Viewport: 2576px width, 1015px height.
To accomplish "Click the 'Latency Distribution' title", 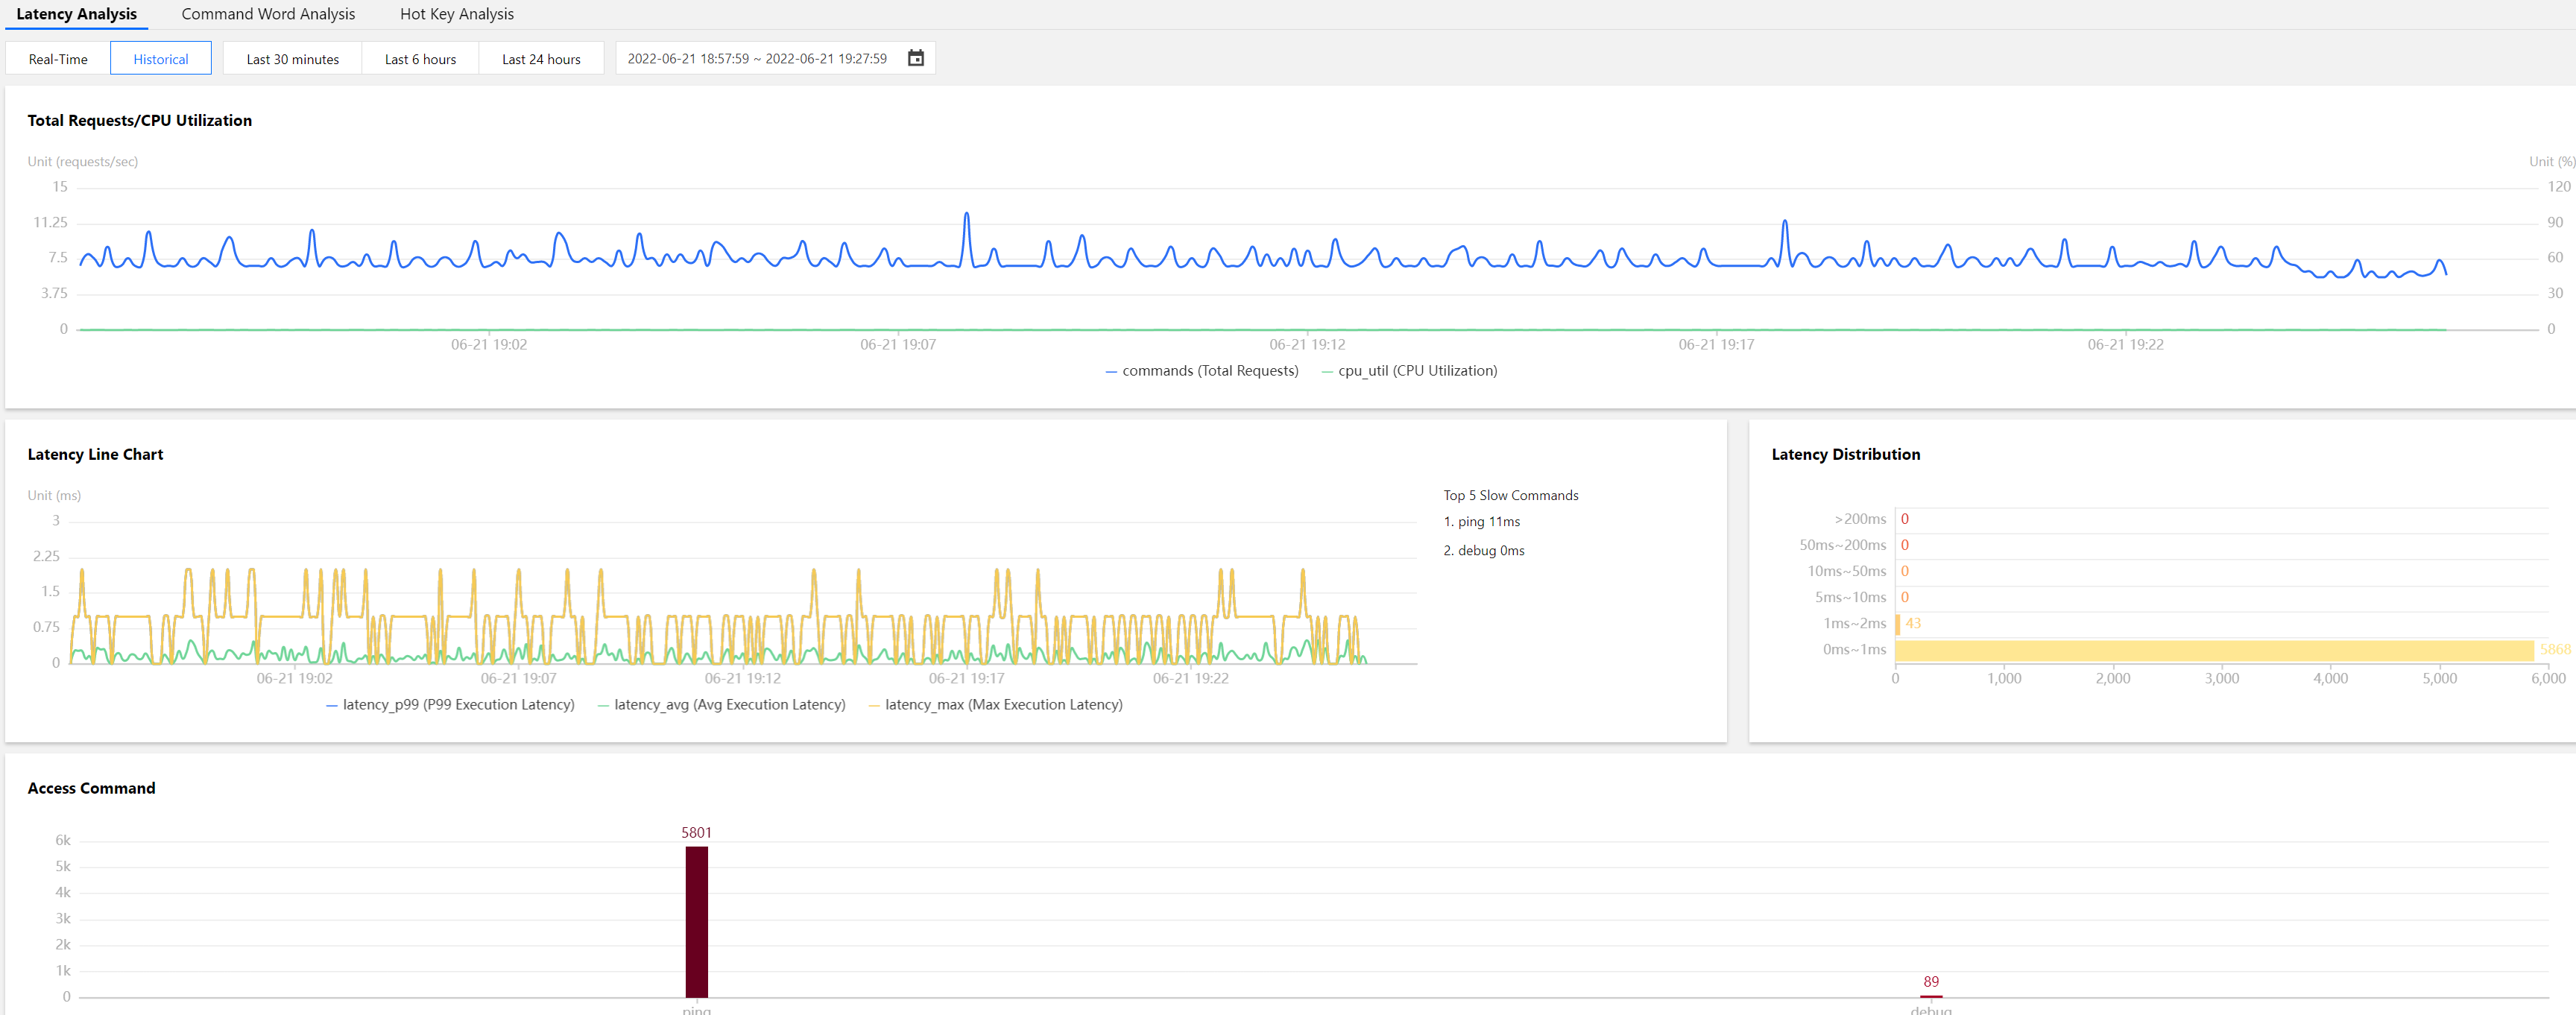I will 1845,455.
